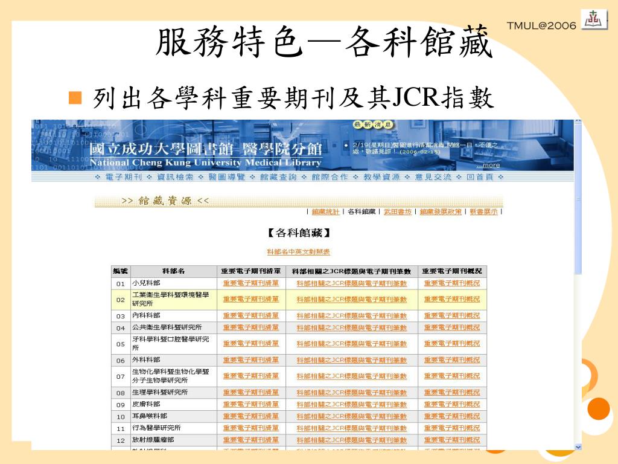Open 重要電子期刊概況 for 外科科部
Image resolution: width=618 pixels, height=464 pixels.
[x=452, y=360]
